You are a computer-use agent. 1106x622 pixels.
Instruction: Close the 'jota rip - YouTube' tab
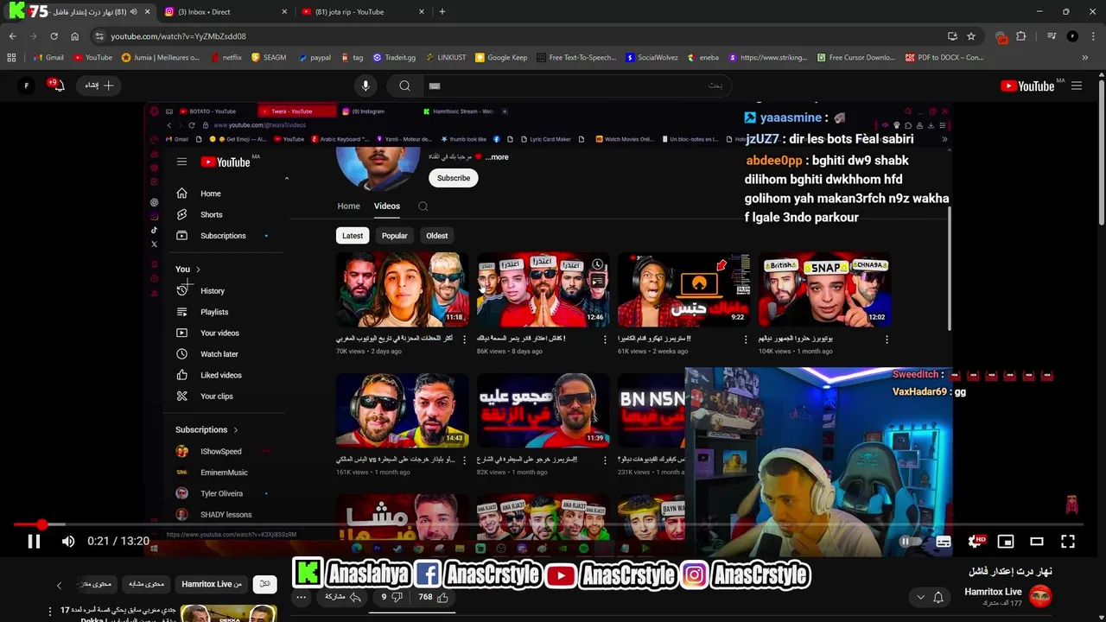(x=422, y=12)
